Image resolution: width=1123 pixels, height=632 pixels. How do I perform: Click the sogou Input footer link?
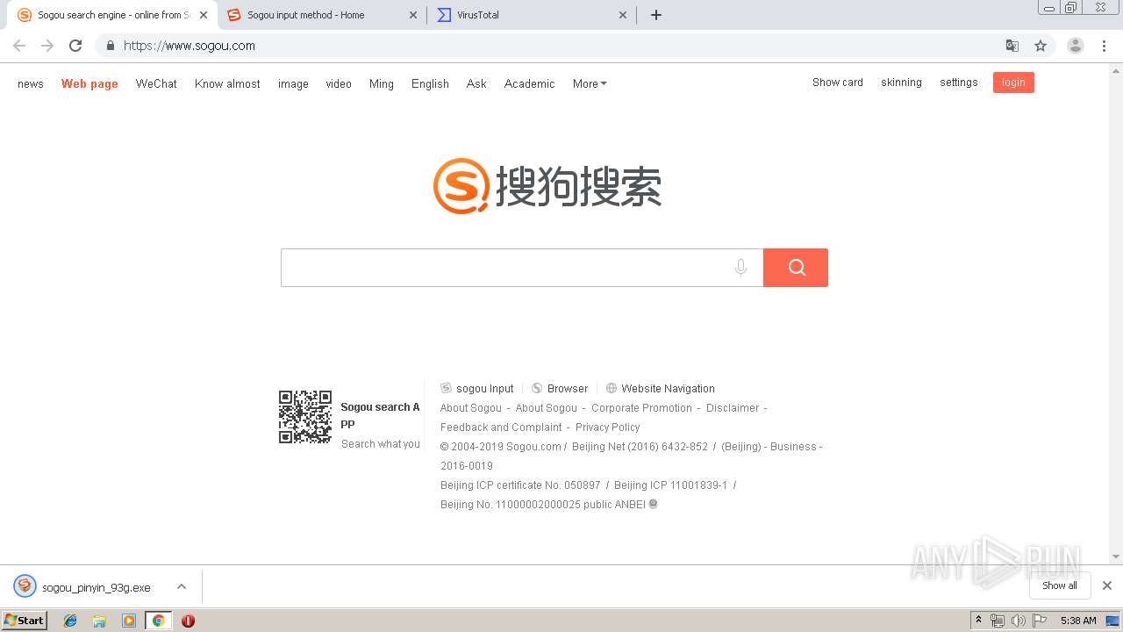(477, 388)
